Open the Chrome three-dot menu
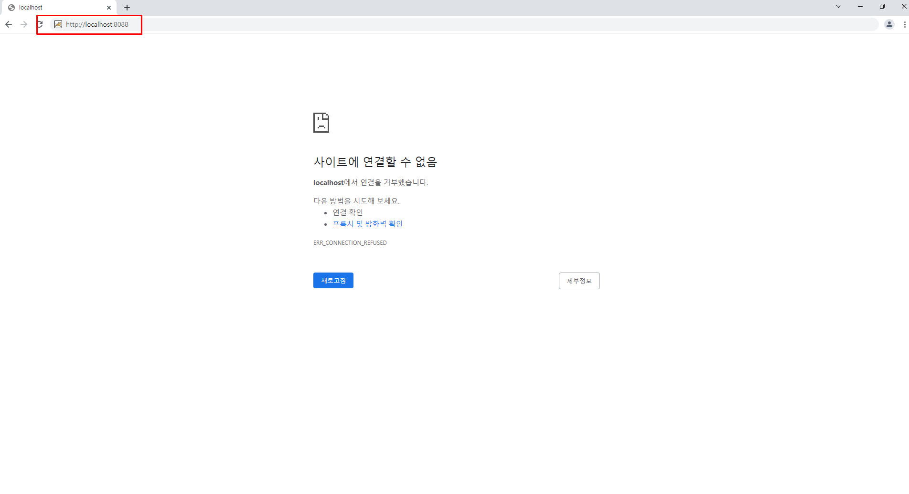Screen dimensions: 909x494 point(905,24)
